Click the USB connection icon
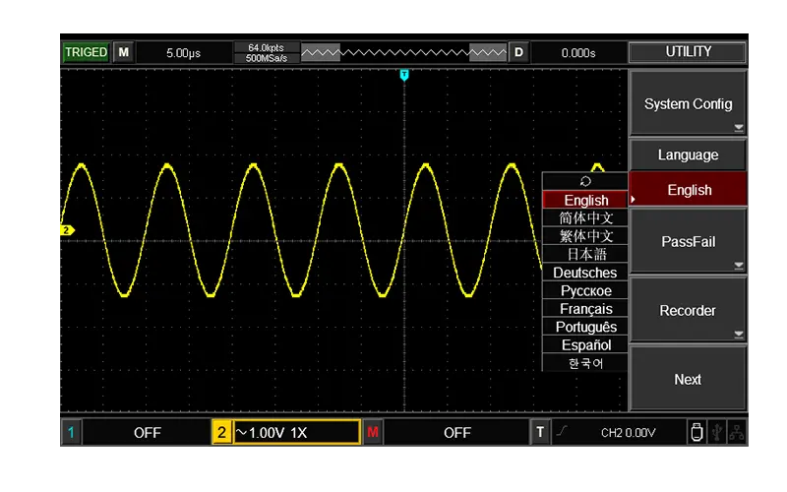 717,432
